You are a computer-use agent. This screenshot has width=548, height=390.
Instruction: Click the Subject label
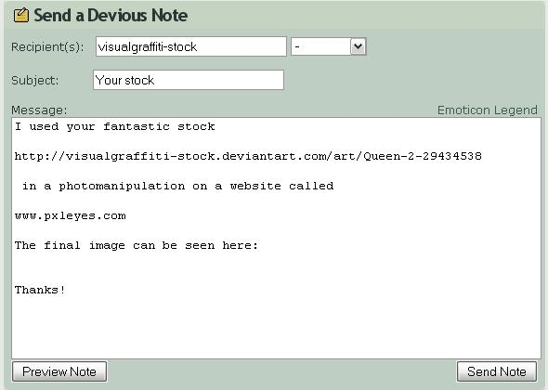pyautogui.click(x=35, y=81)
